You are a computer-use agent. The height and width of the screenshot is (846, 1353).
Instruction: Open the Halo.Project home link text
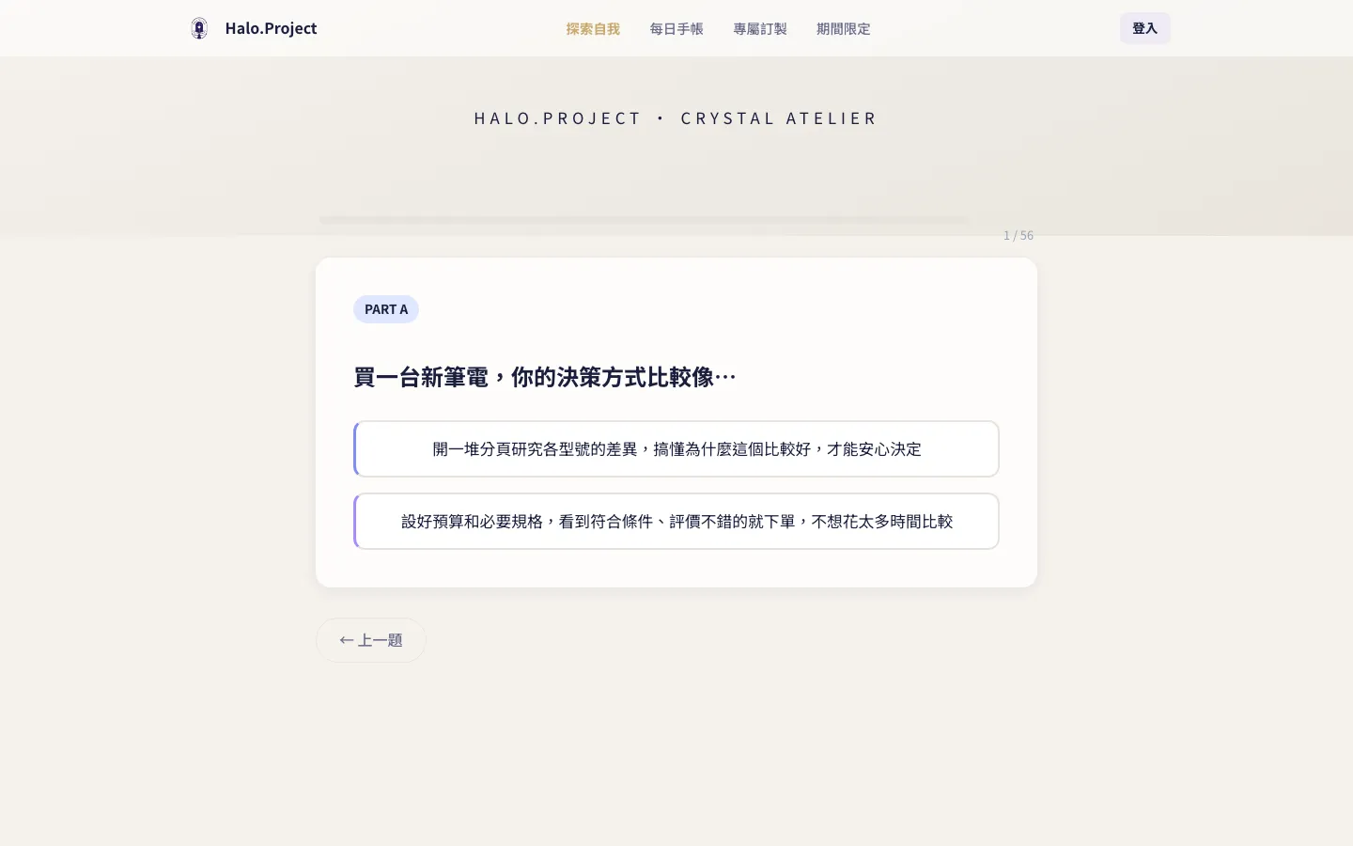271,28
